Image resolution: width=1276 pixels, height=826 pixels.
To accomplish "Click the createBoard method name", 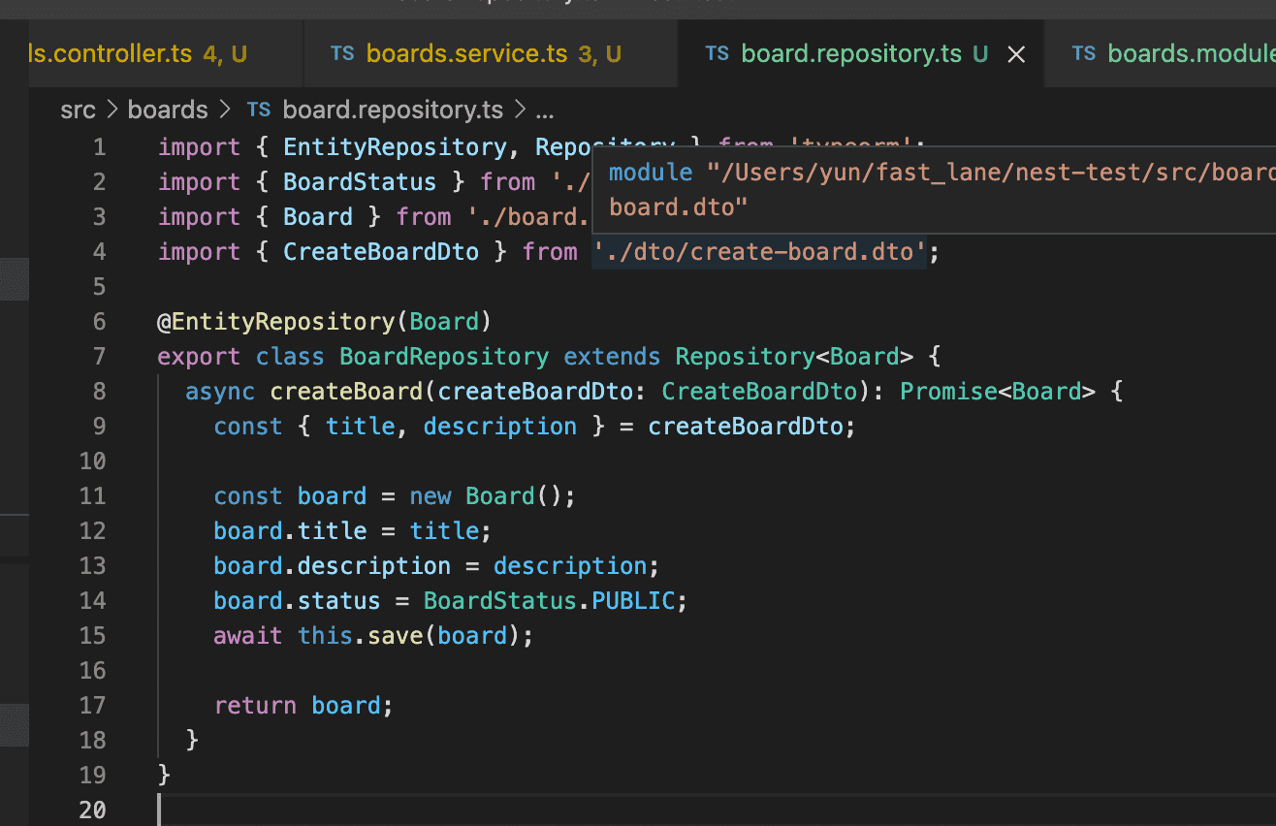I will (x=347, y=392).
